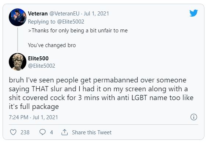This screenshot has width=207, height=145.
Task: Open Veteran's profile picture
Action: tap(18, 17)
